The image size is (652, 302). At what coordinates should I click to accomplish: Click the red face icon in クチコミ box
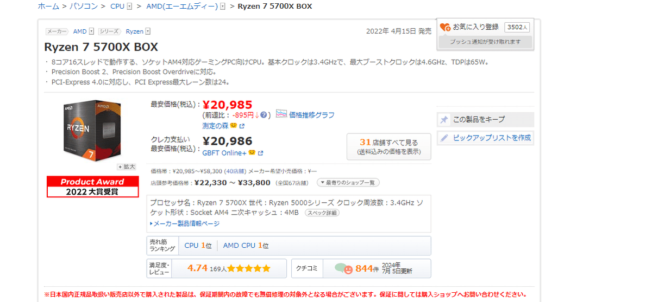click(348, 268)
